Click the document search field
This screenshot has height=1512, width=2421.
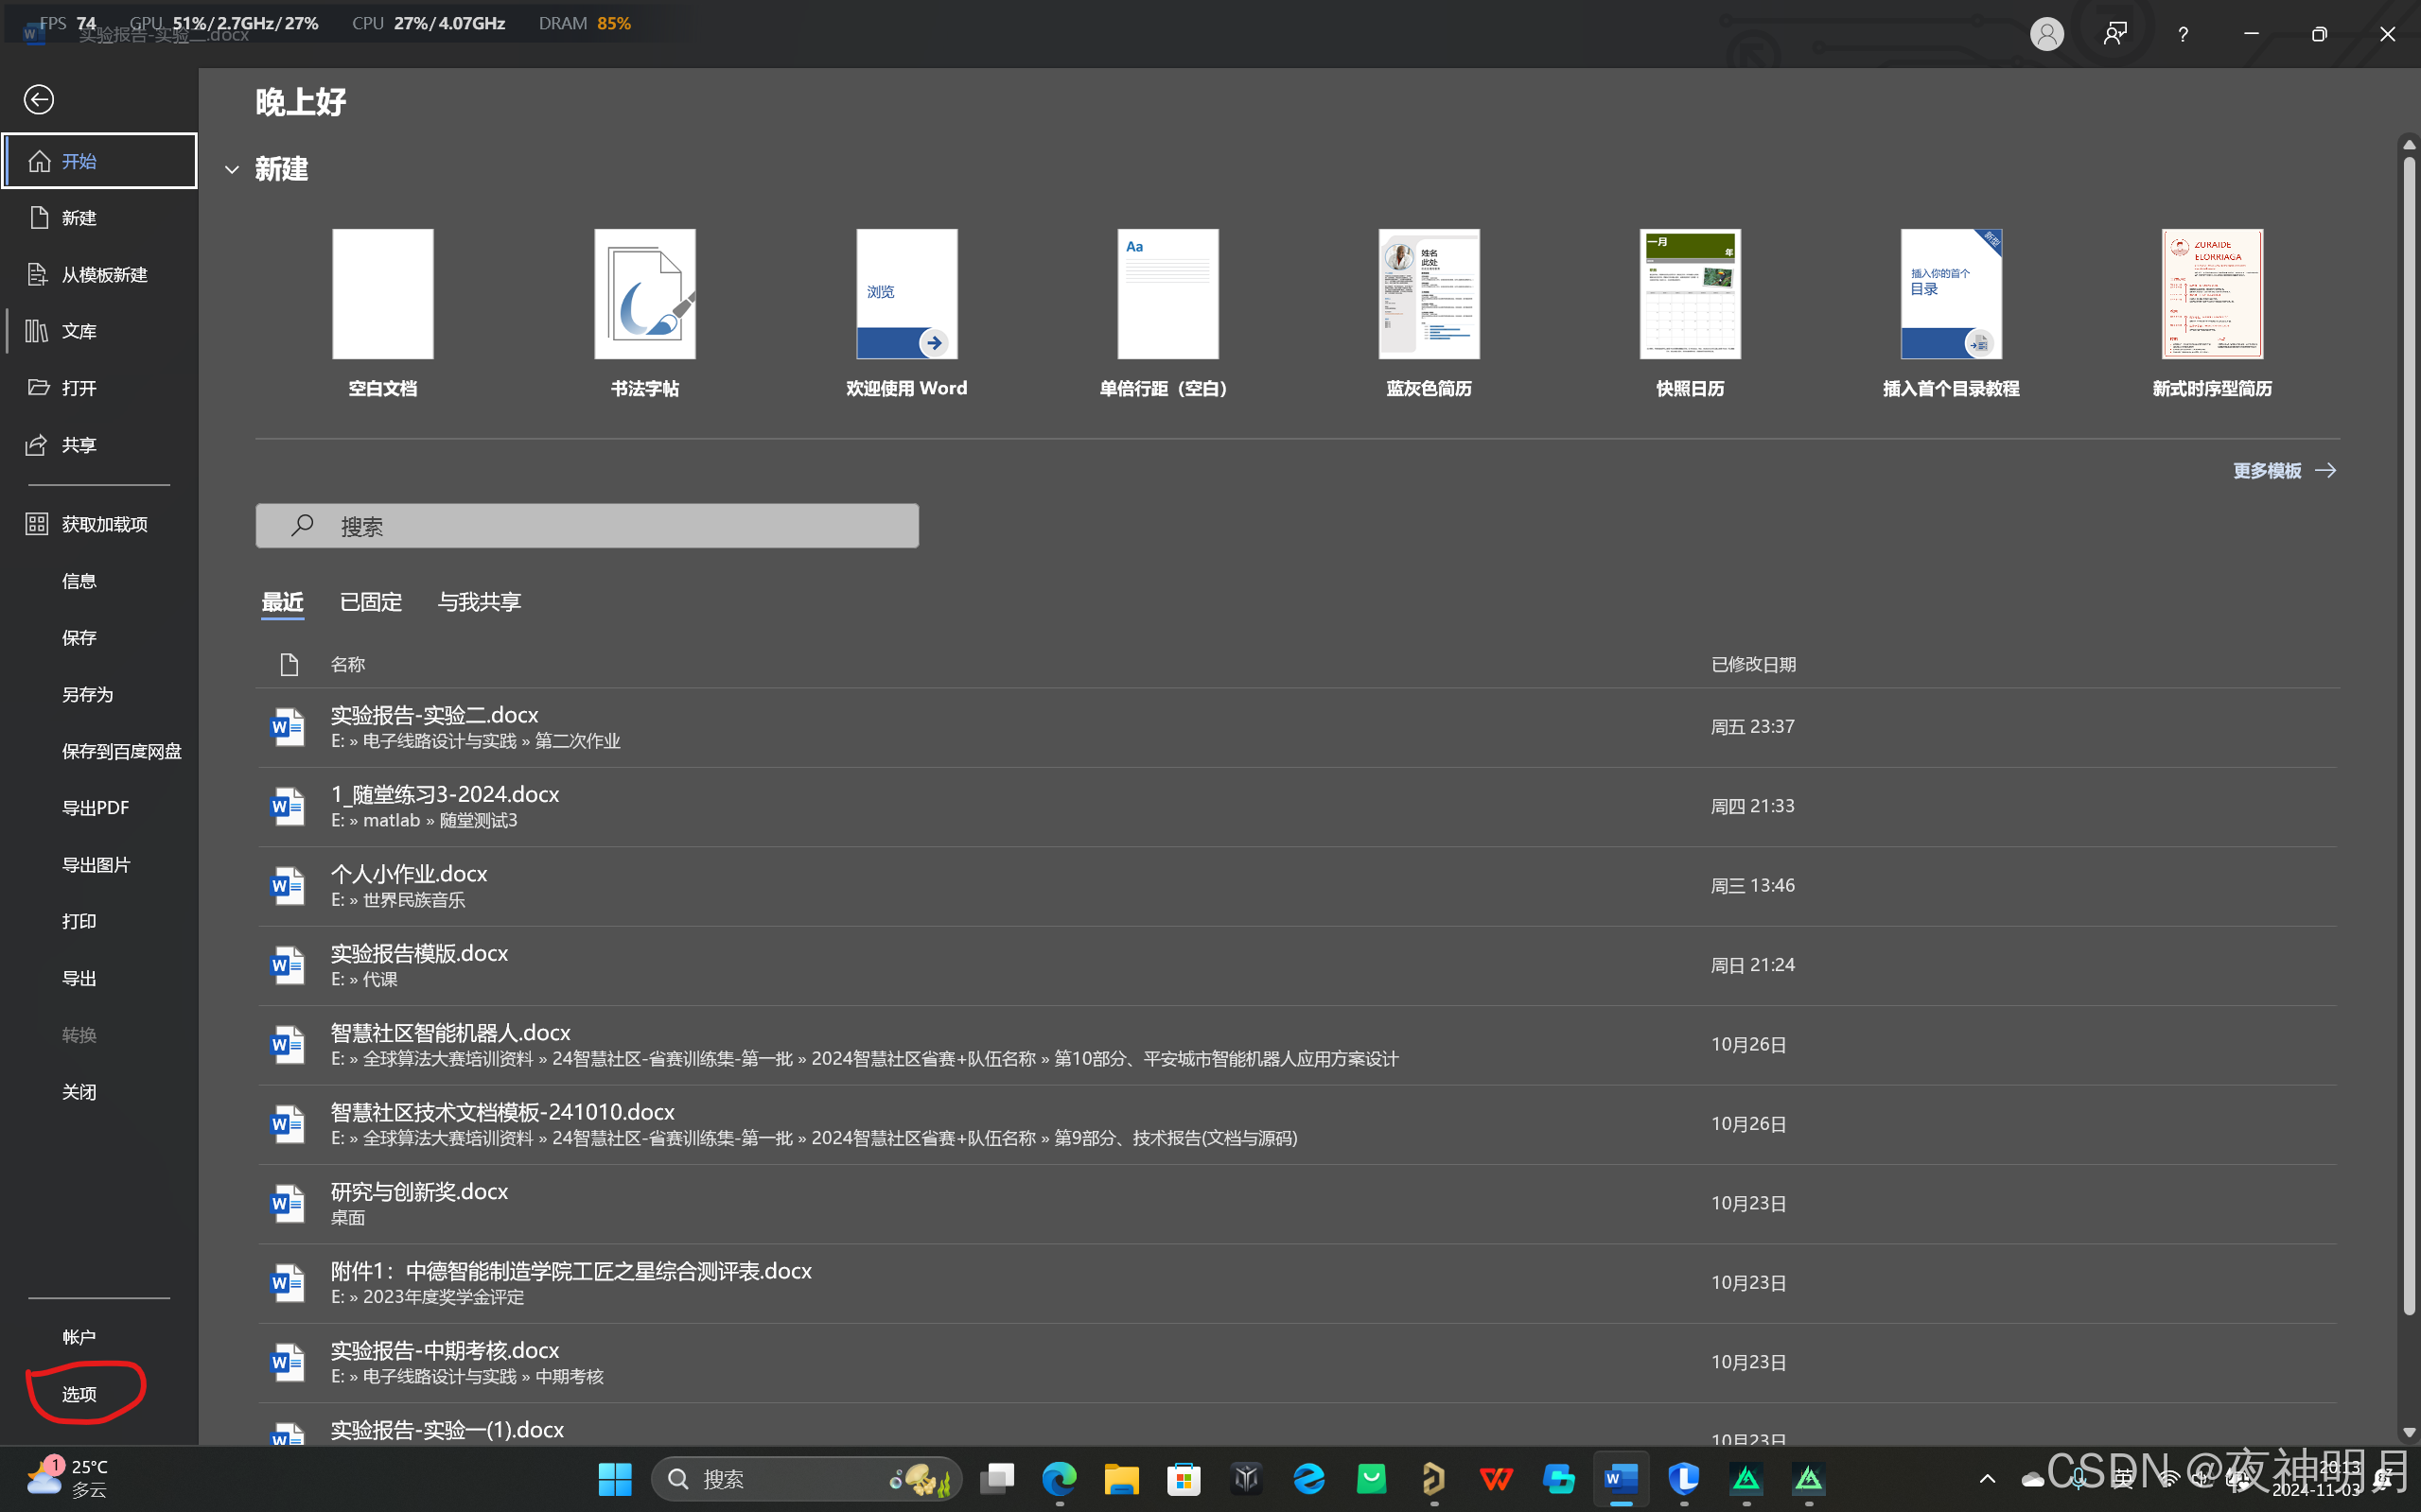(588, 526)
